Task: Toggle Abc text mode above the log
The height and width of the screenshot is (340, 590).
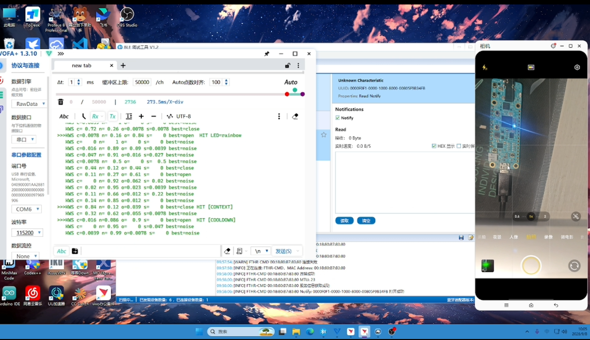Action: pos(64,116)
